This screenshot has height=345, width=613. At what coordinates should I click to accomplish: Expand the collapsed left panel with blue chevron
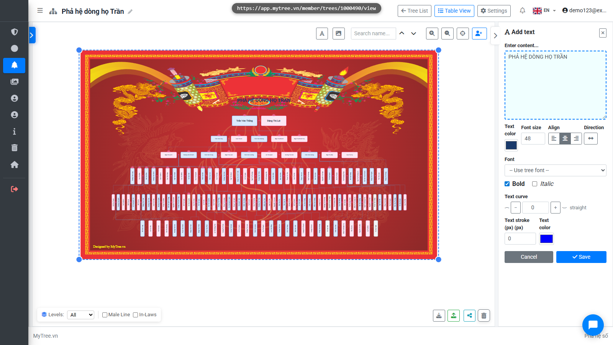pos(32,35)
